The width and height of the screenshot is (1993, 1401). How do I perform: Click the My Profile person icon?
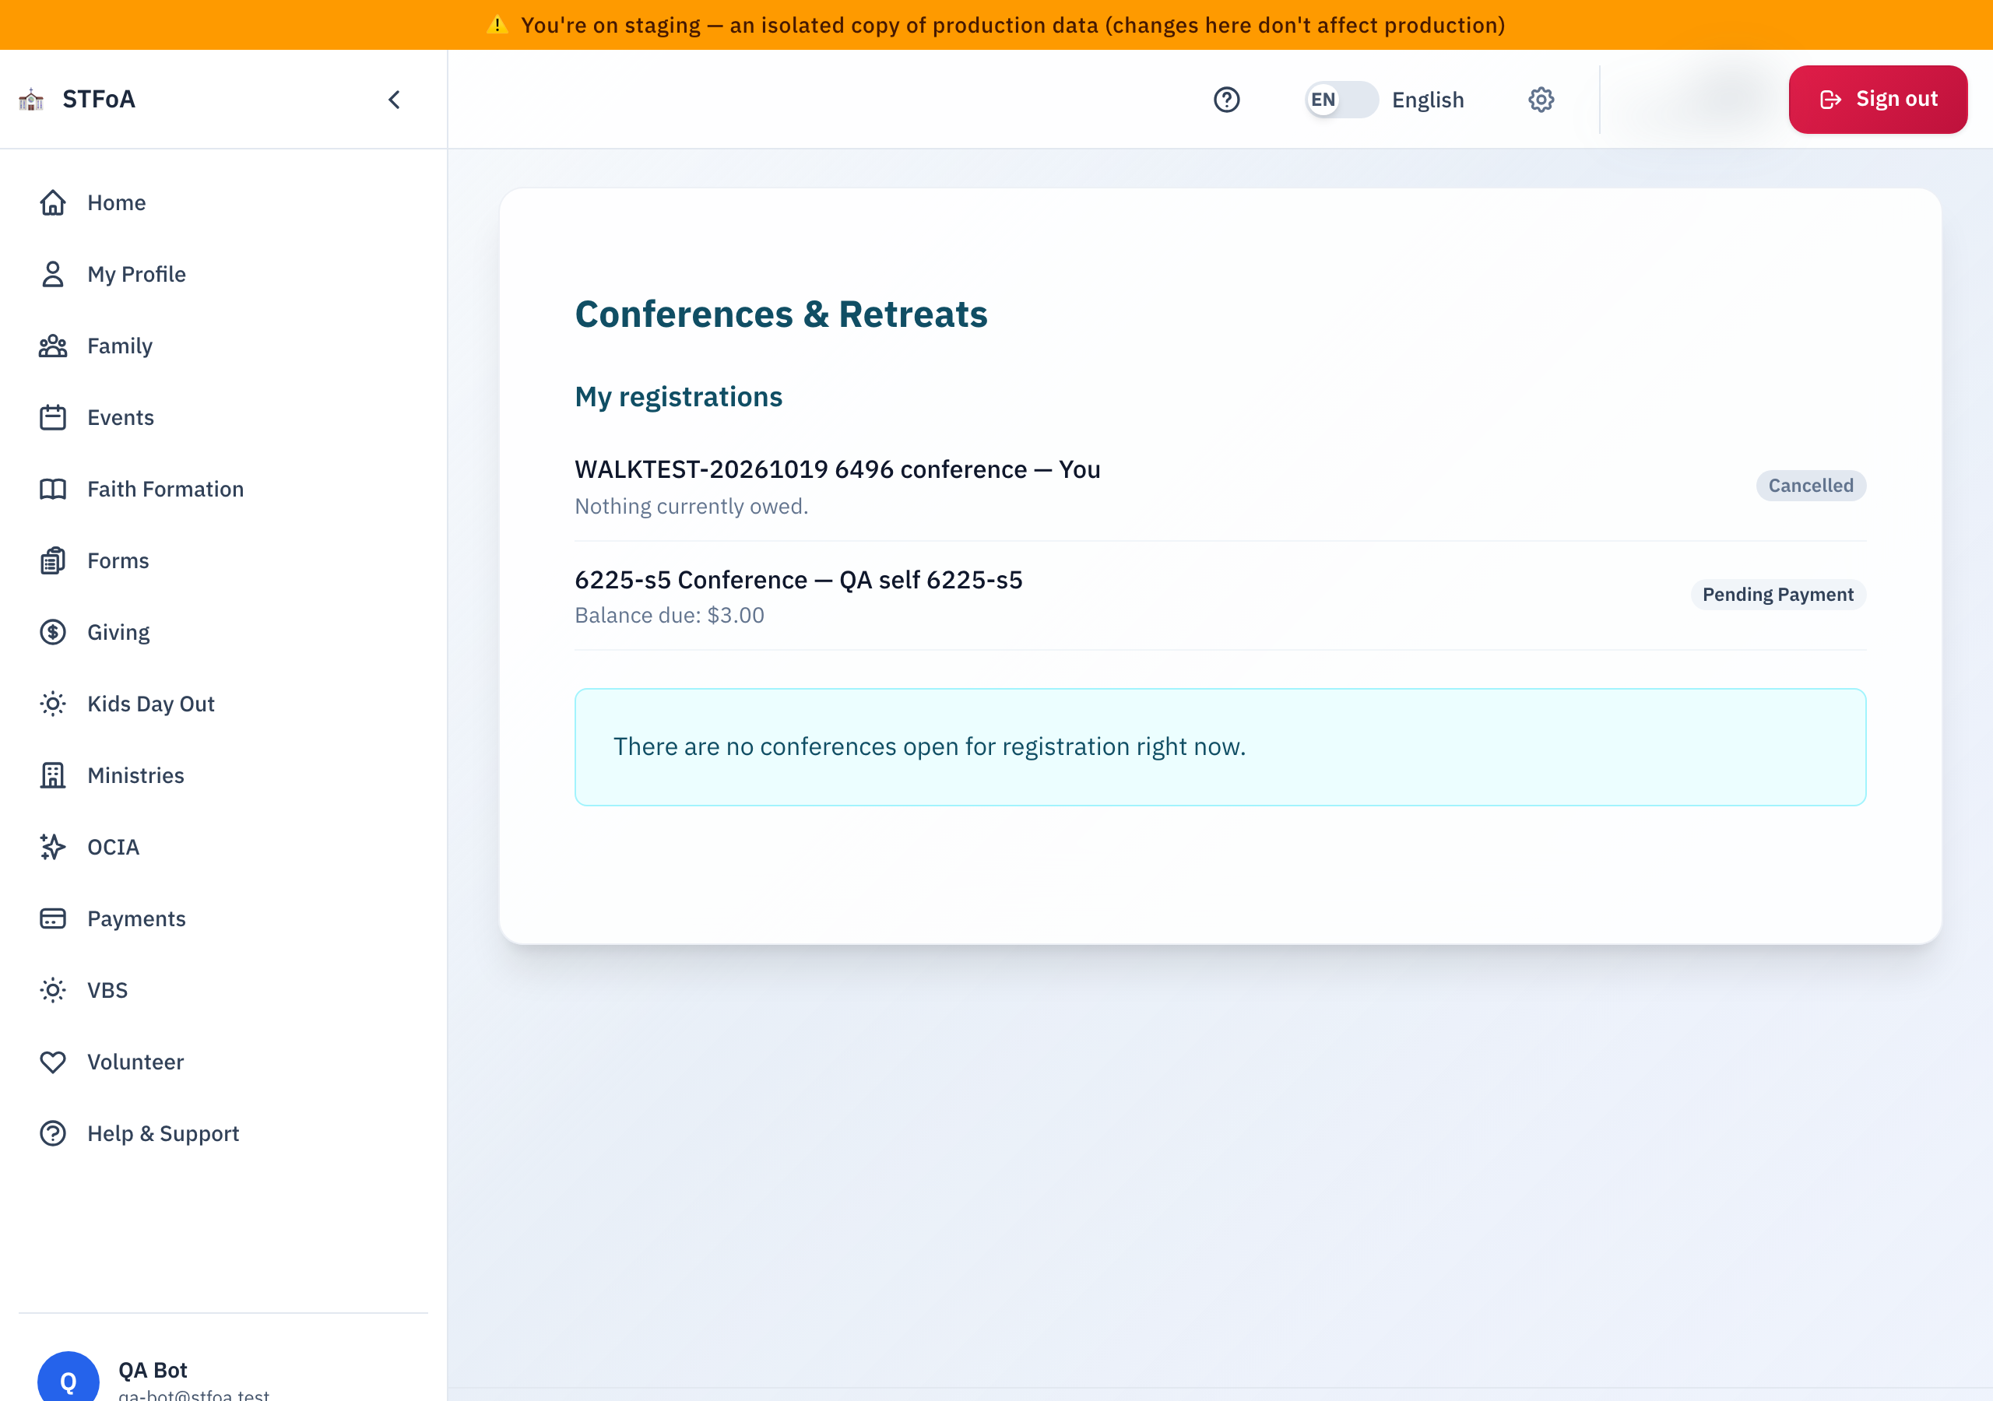click(53, 274)
